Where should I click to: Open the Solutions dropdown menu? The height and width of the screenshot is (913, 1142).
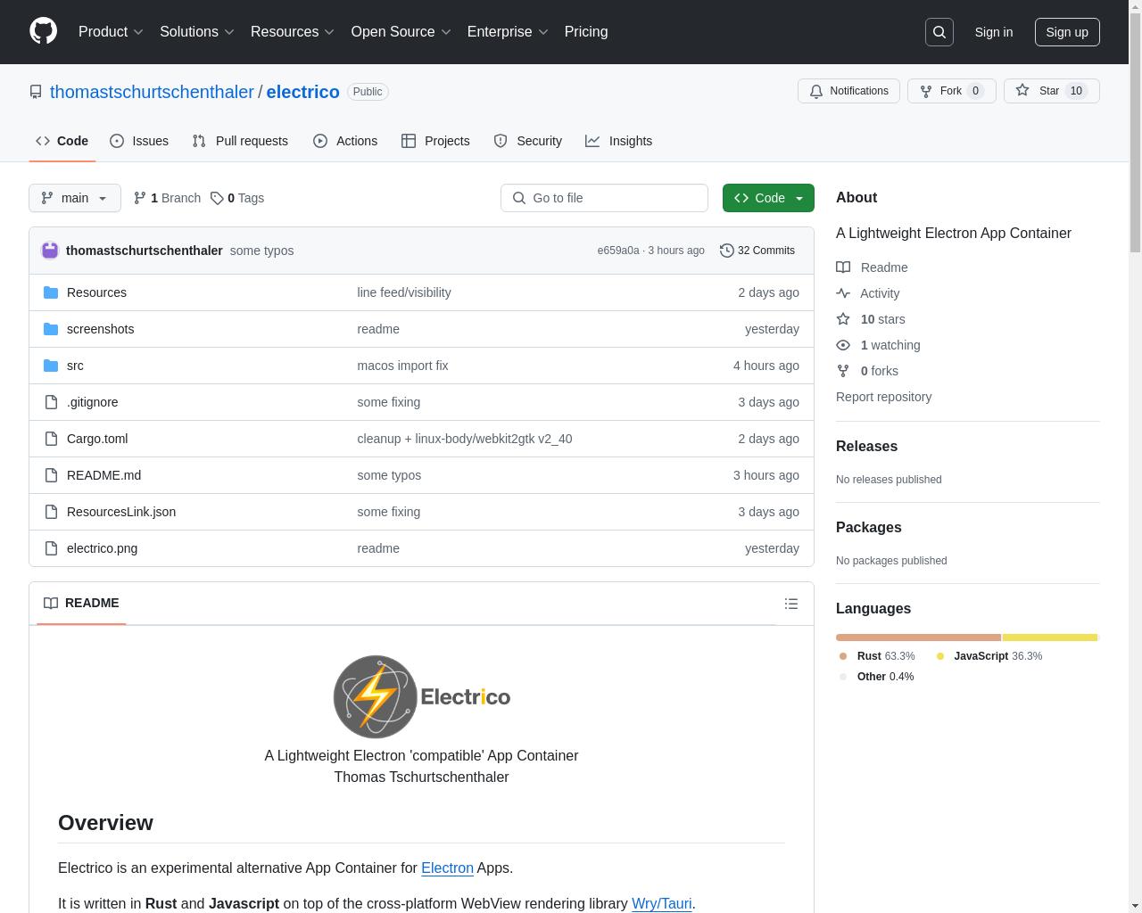[197, 32]
